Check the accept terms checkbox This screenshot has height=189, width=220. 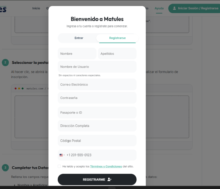pos(59,166)
